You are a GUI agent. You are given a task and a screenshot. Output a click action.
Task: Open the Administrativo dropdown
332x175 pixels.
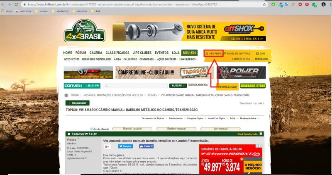tap(177, 118)
